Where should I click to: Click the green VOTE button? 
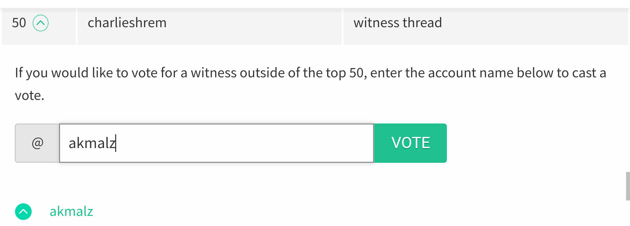pyautogui.click(x=410, y=143)
